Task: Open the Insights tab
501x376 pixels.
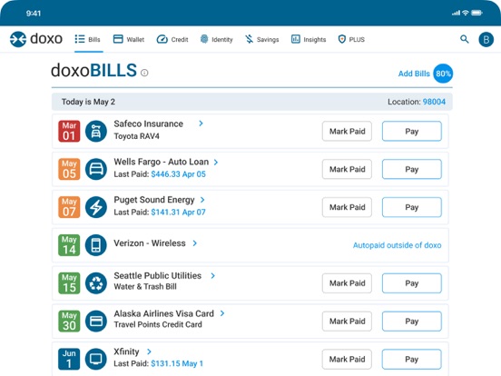Action: click(309, 39)
